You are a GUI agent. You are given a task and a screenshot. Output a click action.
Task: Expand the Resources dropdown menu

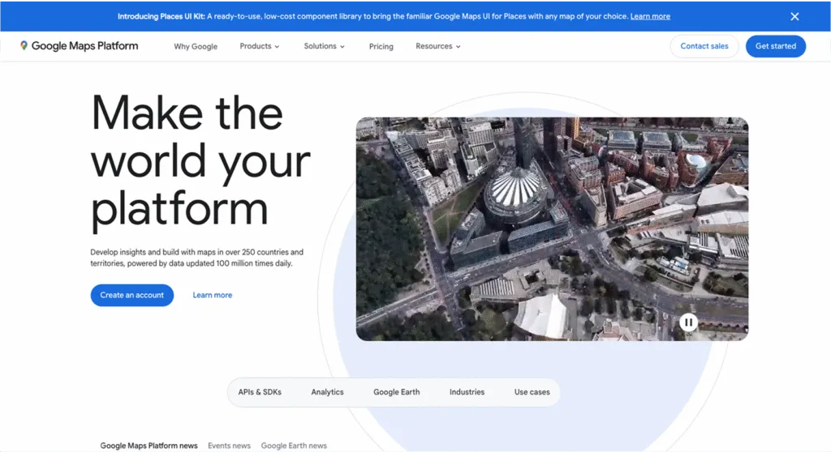click(437, 46)
